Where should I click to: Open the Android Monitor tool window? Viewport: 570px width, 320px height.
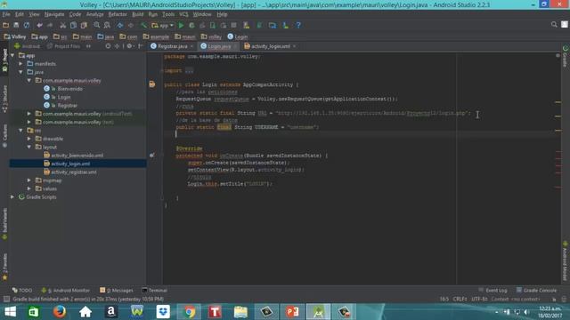[65, 291]
